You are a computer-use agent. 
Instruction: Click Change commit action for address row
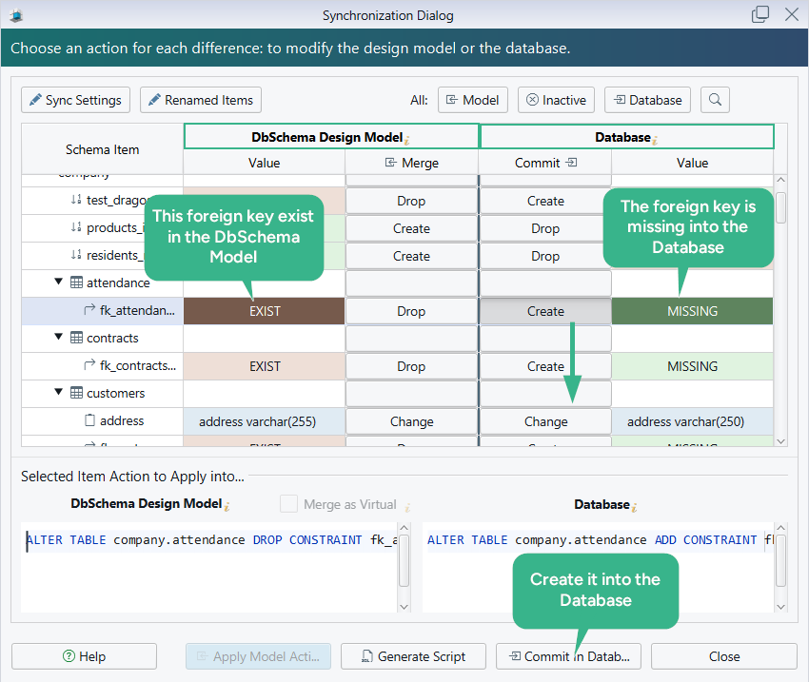[545, 421]
